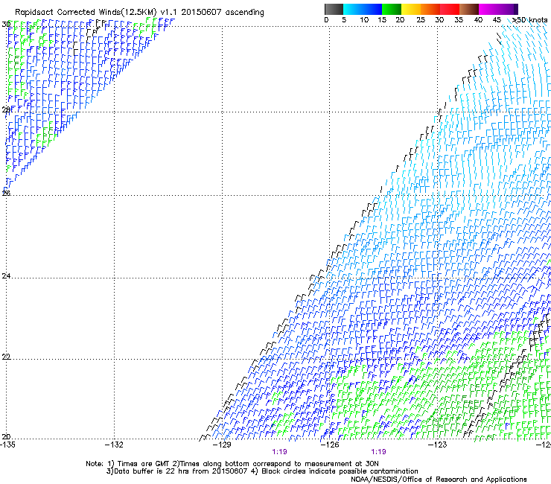Click the "15" label under the color bar

tap(382, 20)
